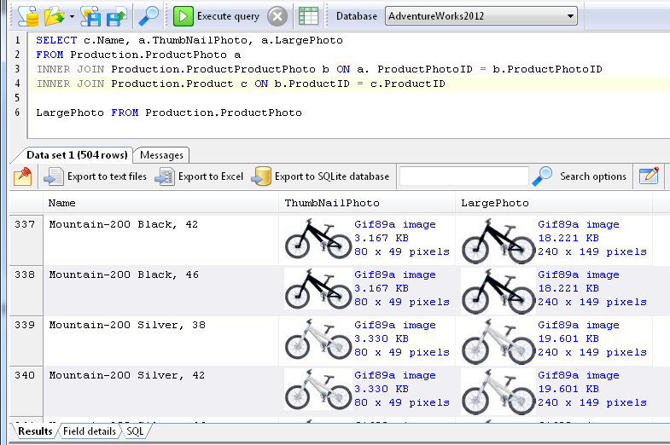Viewport: 670px width, 445px height.
Task: Click the Save As icon
Action: click(116, 15)
